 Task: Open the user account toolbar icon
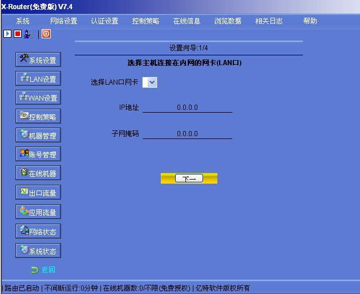[28, 34]
